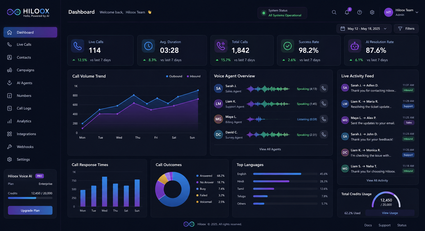Viewport: 425px width, 231px height.
Task: Click the help question mark icon
Action: (359, 12)
